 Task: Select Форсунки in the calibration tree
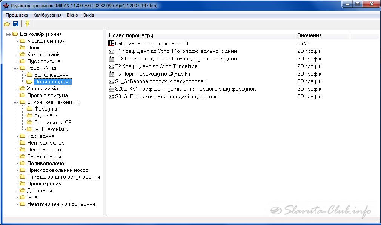click(46, 109)
